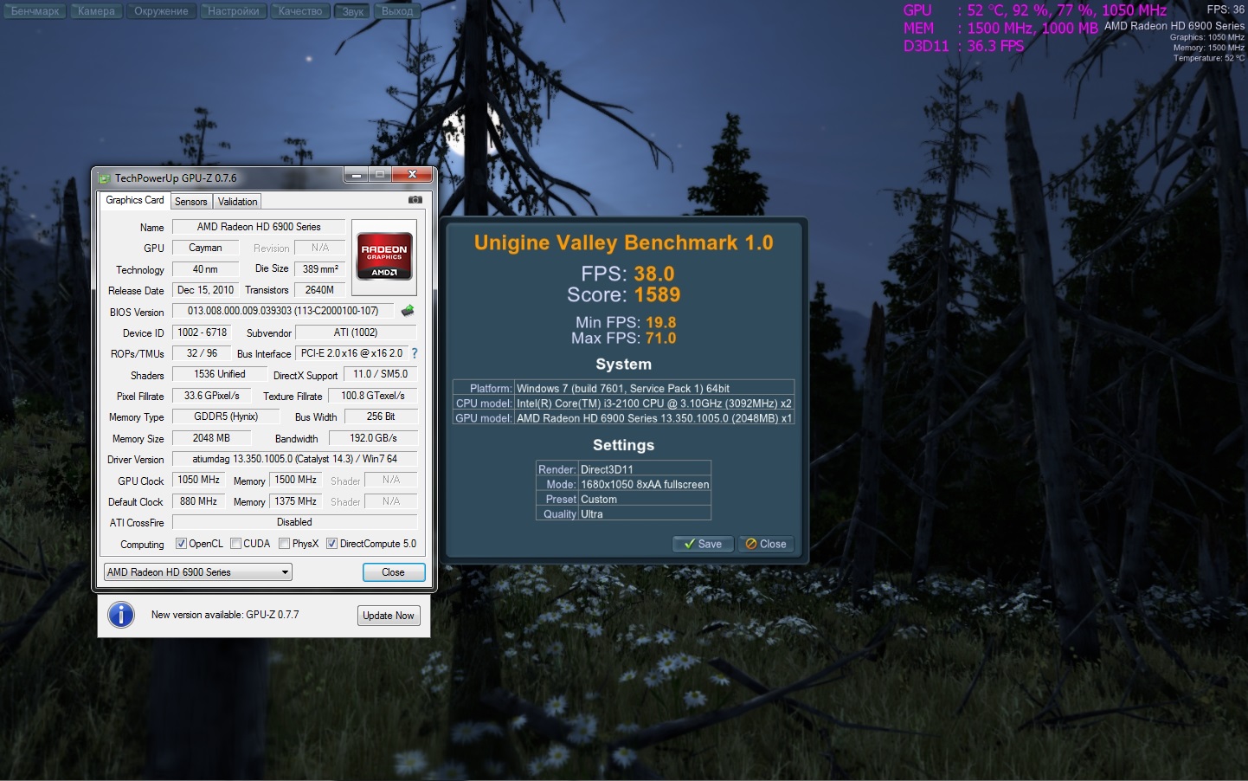Click the Max FPS 71.0 value
This screenshot has width=1248, height=781.
[661, 339]
